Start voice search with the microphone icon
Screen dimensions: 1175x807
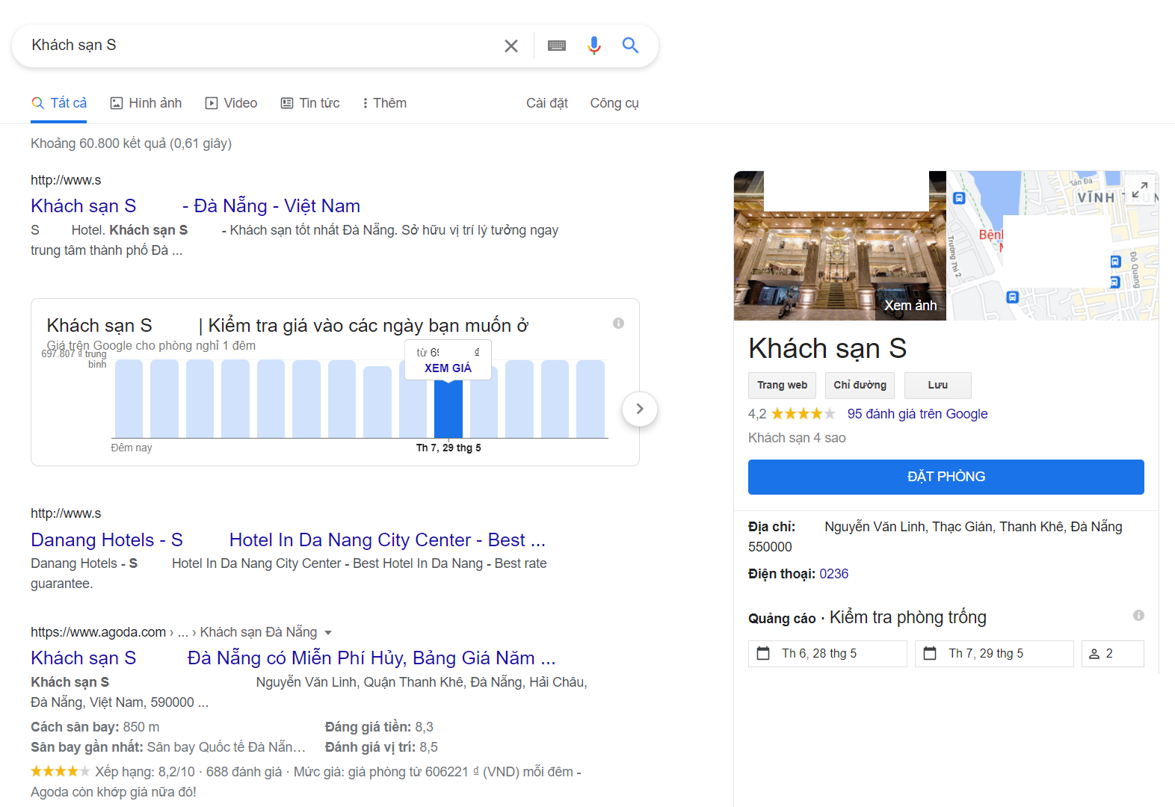click(594, 46)
